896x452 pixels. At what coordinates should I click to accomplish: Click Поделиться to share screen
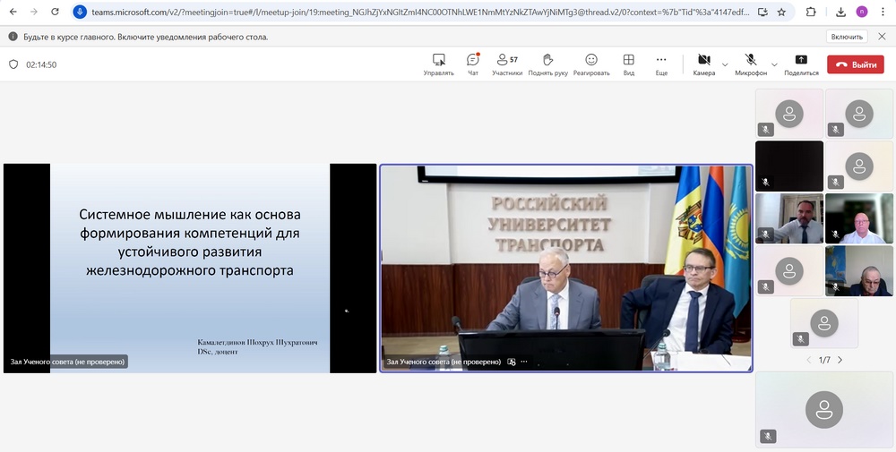801,64
